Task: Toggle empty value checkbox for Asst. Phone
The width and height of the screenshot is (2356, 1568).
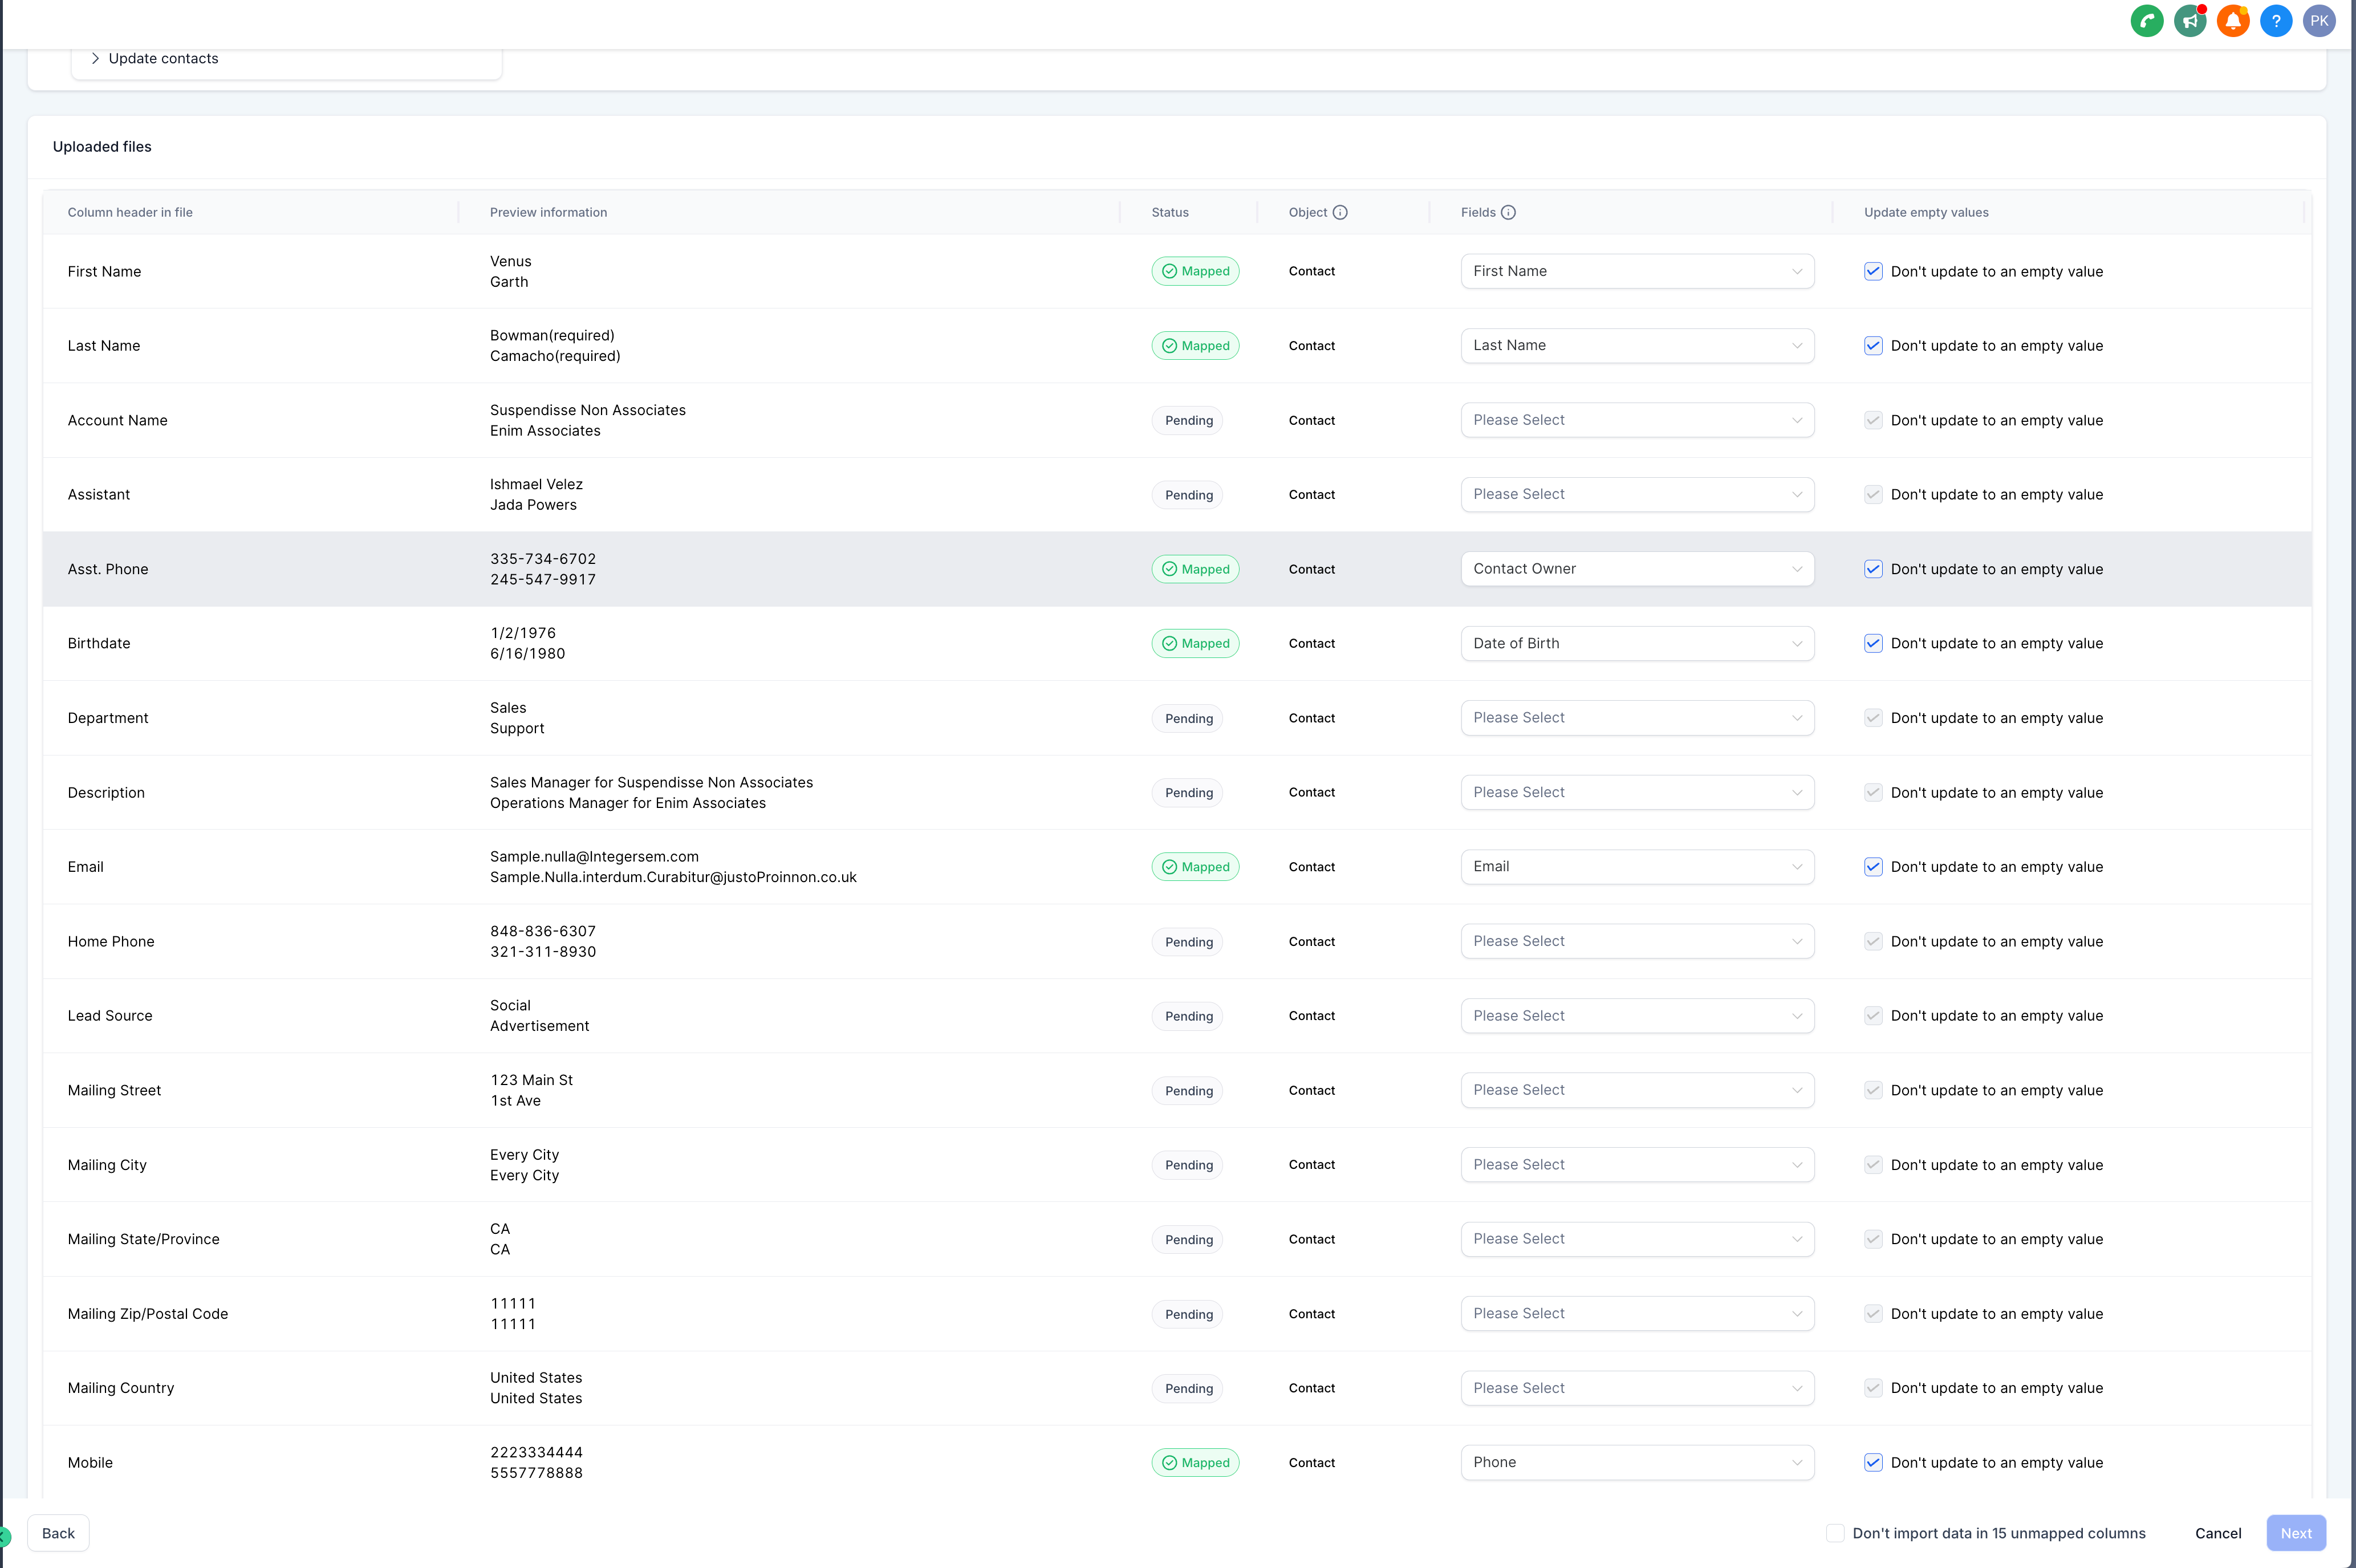Action: pyautogui.click(x=1873, y=569)
